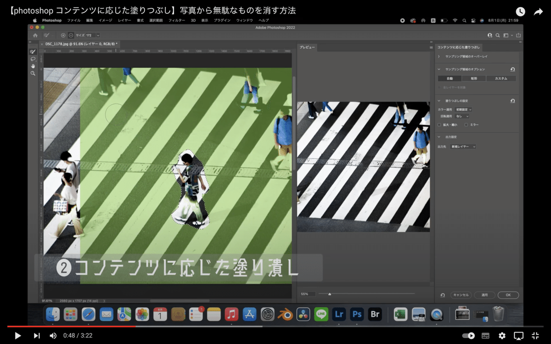Screen dimensions: 551x344
Task: Open Preview panel menu icon
Action: pos(431,48)
